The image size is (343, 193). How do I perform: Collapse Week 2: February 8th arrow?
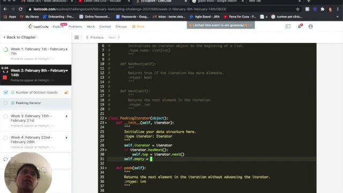pyautogui.click(x=66, y=71)
